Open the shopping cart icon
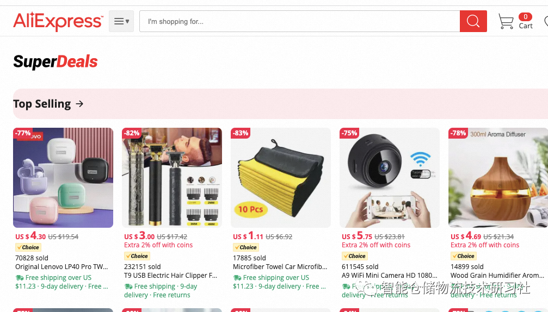The width and height of the screenshot is (548, 312). point(506,21)
